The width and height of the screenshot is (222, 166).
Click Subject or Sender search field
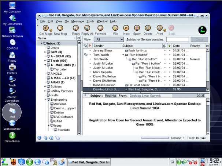pyautogui.click(x=178, y=39)
